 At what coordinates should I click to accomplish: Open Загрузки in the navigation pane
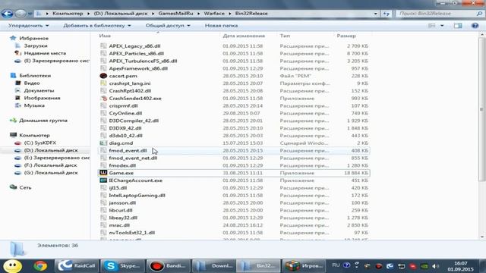click(x=36, y=45)
